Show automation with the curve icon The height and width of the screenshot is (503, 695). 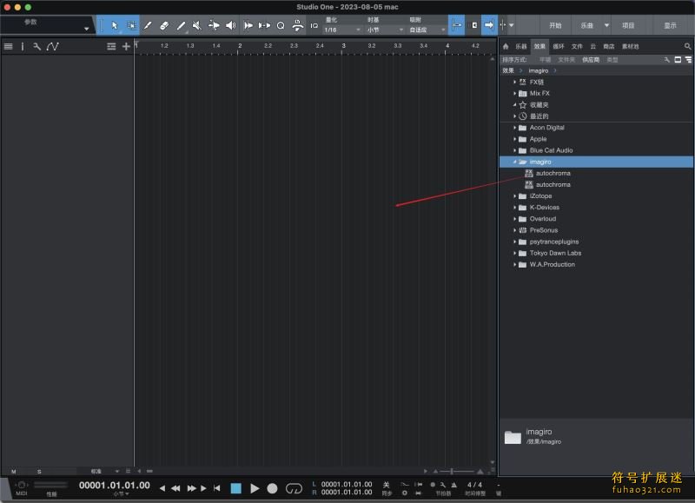(53, 46)
